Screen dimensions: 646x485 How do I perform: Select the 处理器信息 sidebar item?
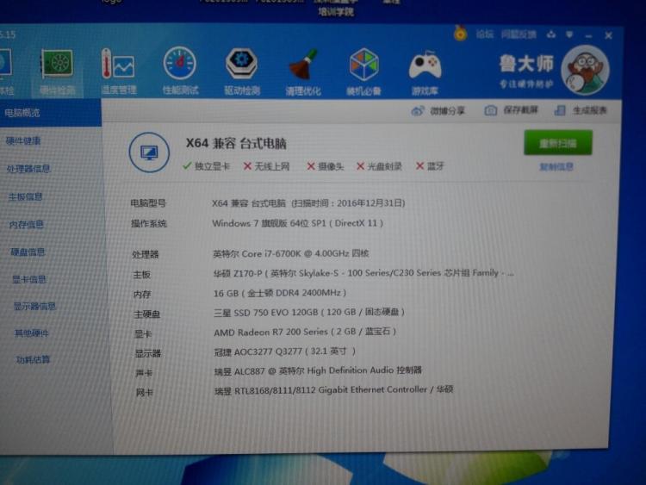(28, 169)
